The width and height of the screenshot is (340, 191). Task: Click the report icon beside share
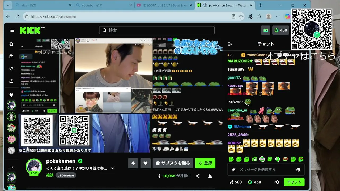point(210,176)
